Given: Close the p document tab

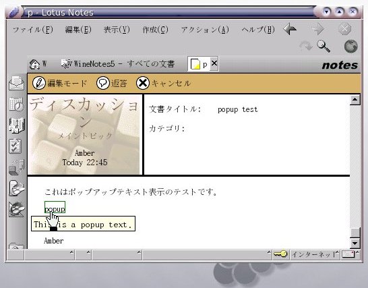Looking at the screenshot, I should [214, 63].
